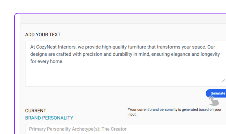Image resolution: width=226 pixels, height=134 pixels.
Task: Click the blue Generate button
Action: [x=217, y=93]
